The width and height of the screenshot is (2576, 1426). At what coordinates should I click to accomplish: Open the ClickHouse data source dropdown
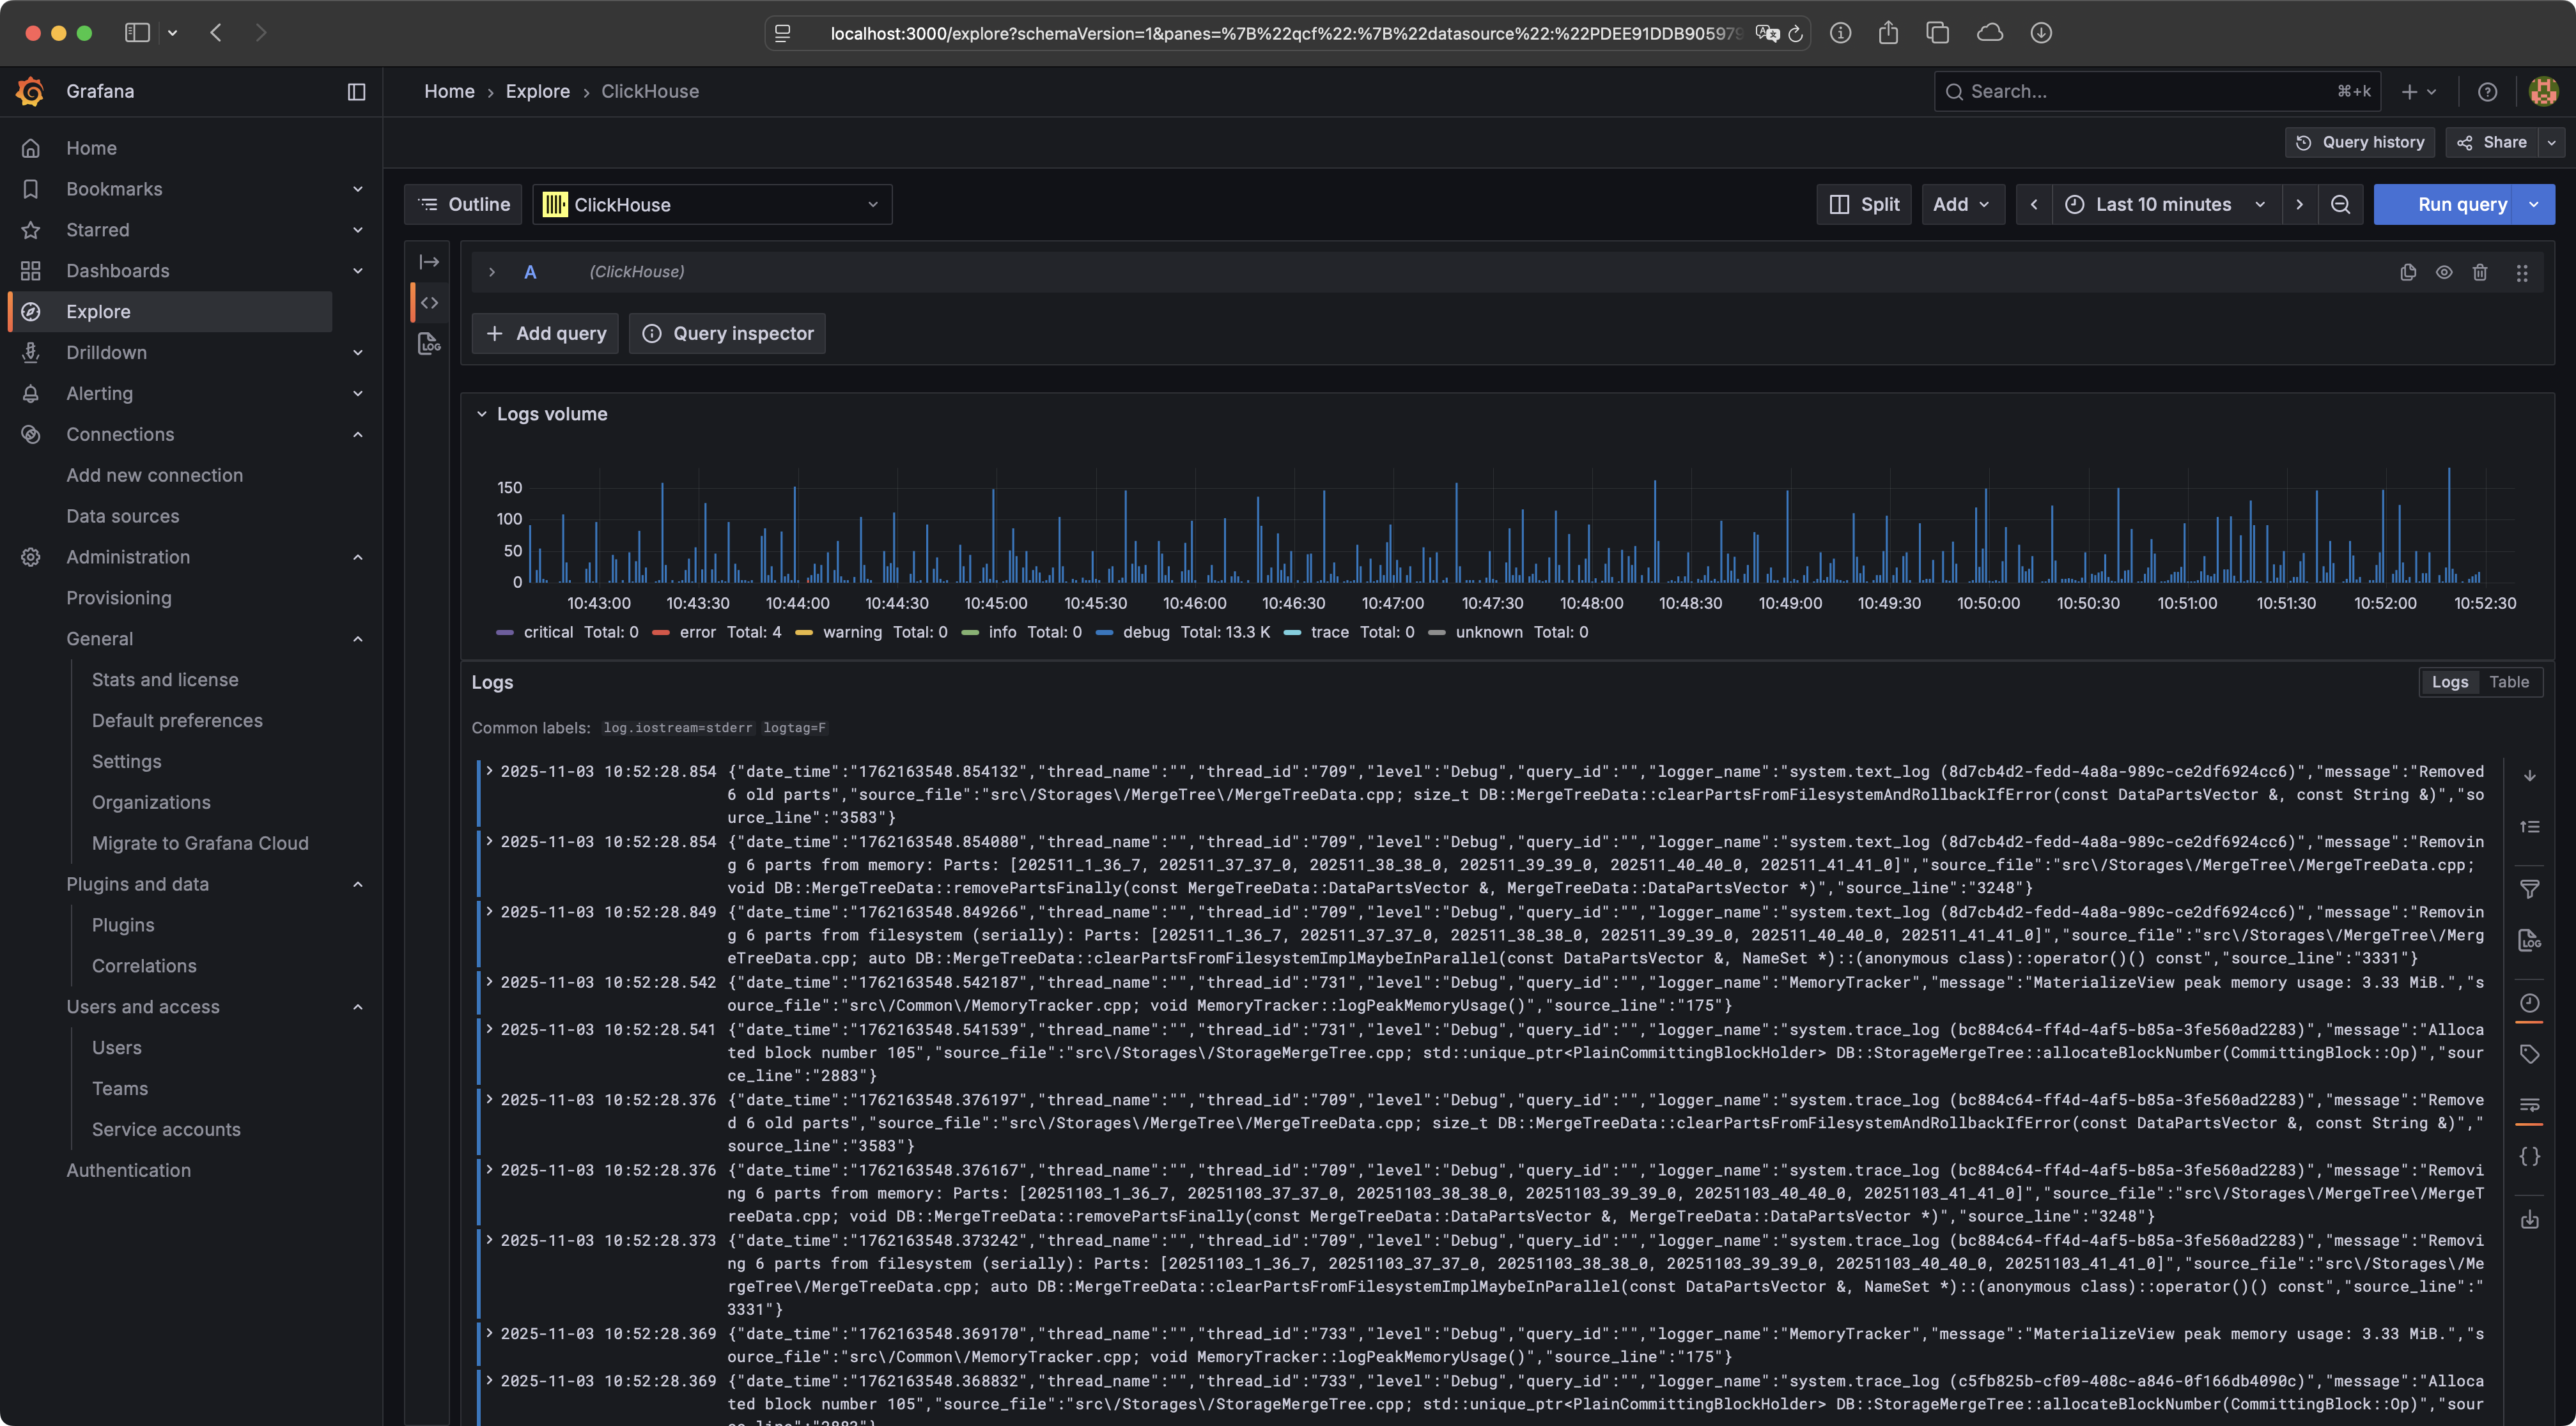[x=712, y=204]
